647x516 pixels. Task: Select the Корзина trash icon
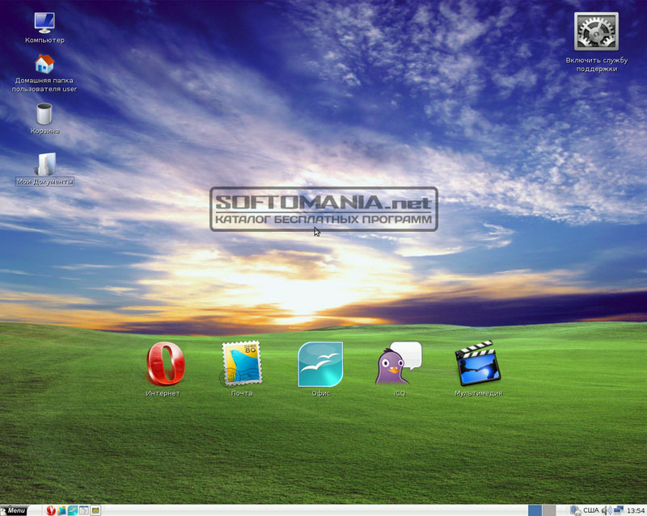pyautogui.click(x=44, y=114)
